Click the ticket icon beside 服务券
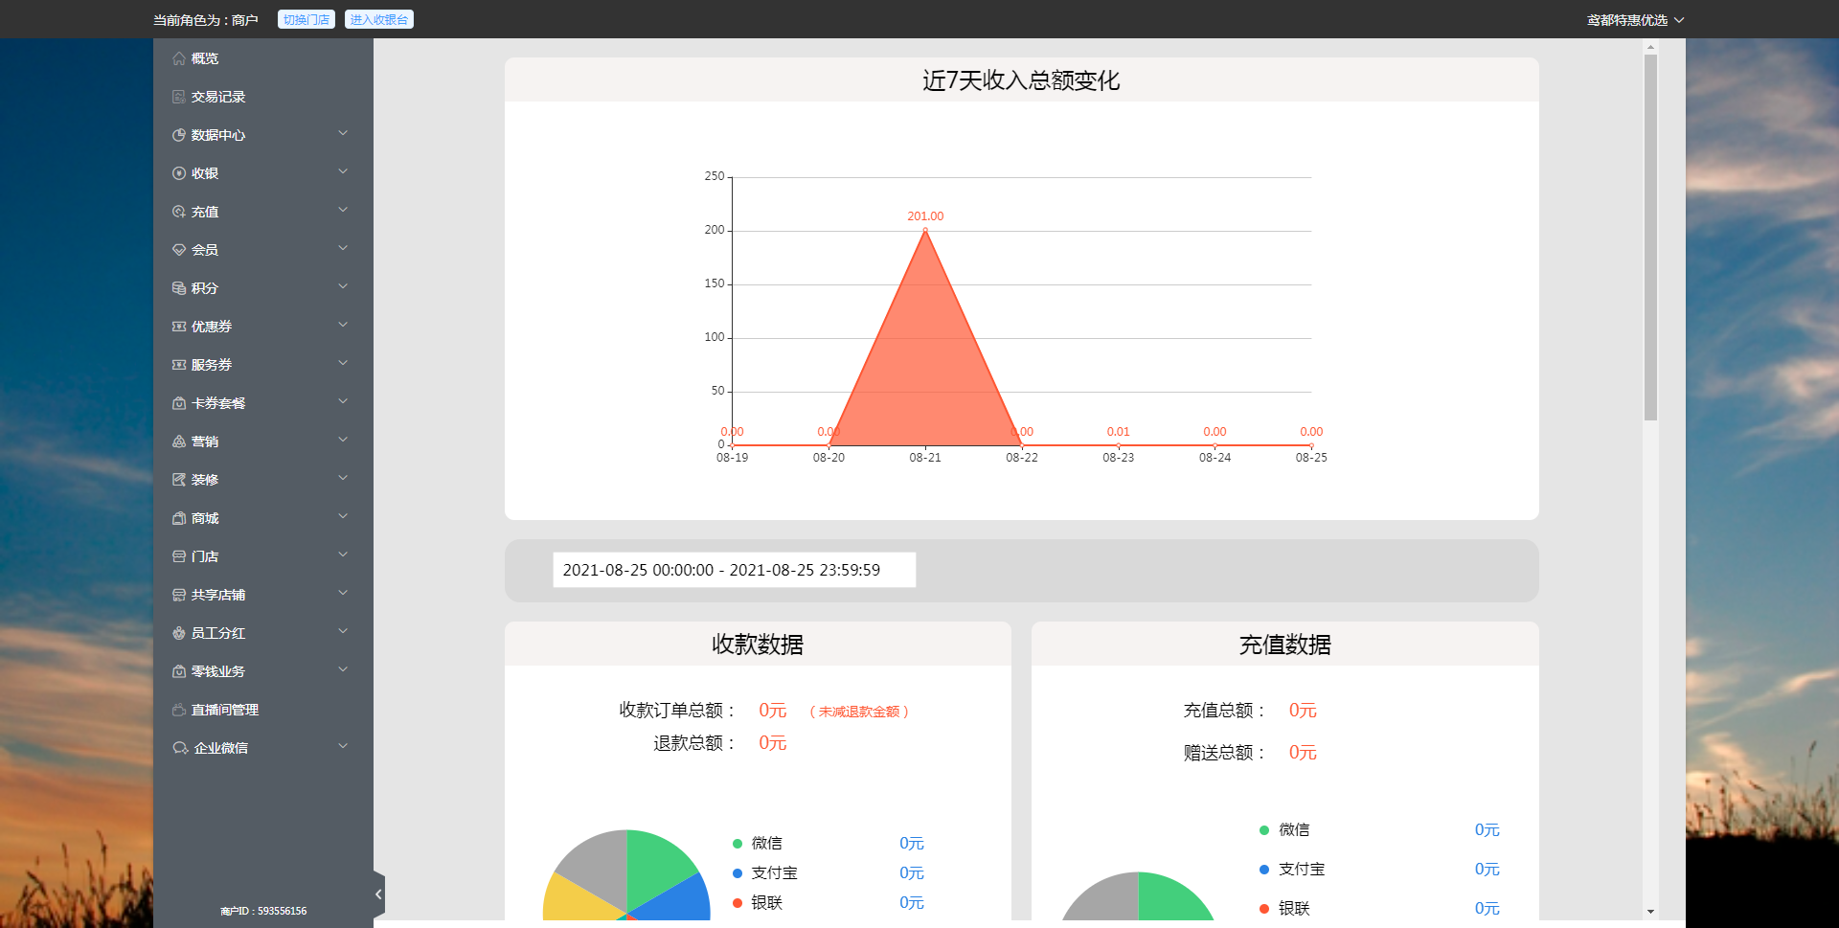 [x=179, y=365]
